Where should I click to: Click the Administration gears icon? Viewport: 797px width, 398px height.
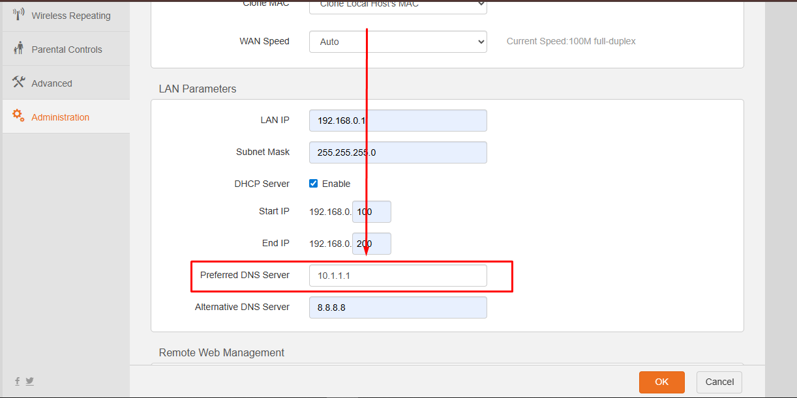(x=18, y=116)
